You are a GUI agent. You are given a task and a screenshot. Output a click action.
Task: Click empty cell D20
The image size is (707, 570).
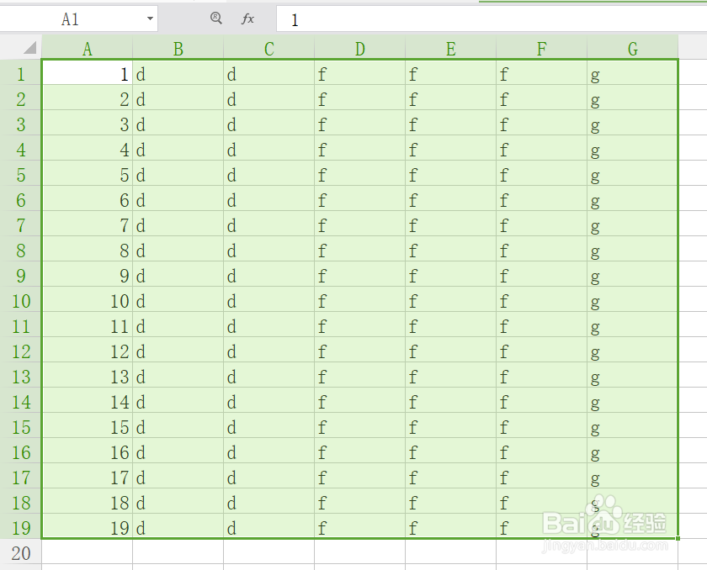360,552
